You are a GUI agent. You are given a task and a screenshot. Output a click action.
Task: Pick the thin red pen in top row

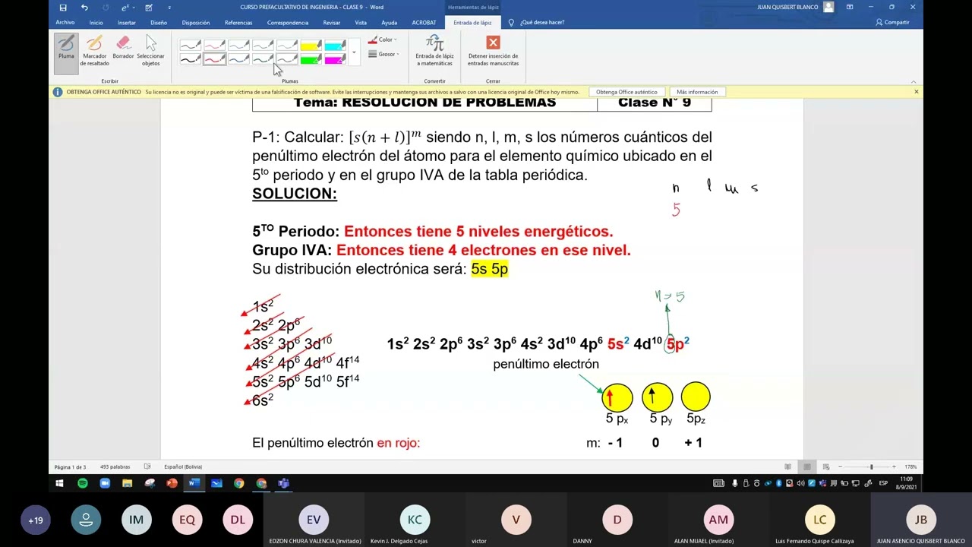[214, 46]
